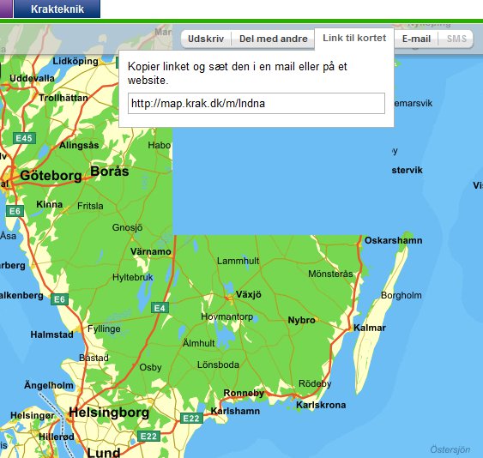Viewport: 483px width, 458px height.
Task: Click the Helsingborg city label
Action: 109,413
